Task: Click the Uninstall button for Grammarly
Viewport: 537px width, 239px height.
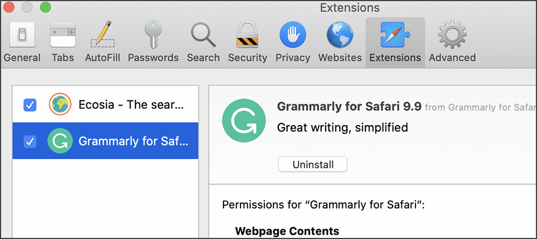Action: [312, 164]
